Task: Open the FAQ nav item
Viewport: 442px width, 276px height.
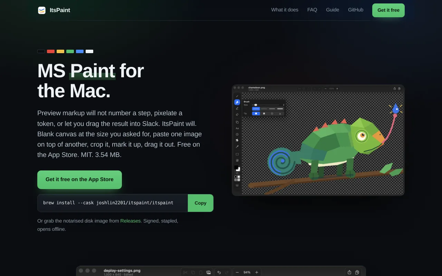Action: click(x=312, y=10)
